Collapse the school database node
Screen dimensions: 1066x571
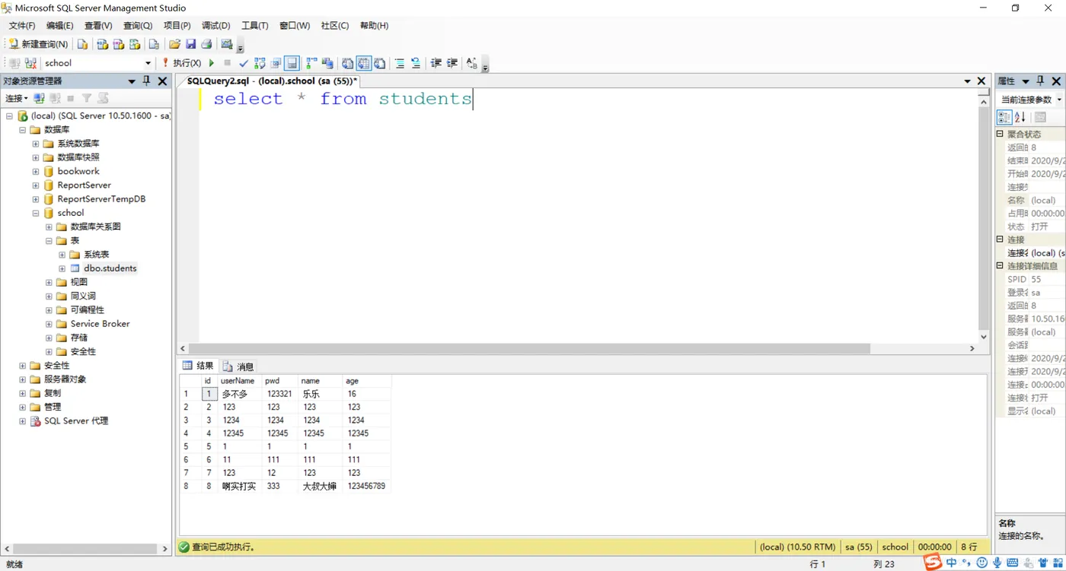pyautogui.click(x=36, y=213)
